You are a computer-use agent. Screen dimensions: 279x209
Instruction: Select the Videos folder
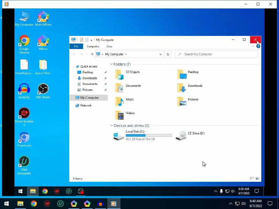coord(125,115)
